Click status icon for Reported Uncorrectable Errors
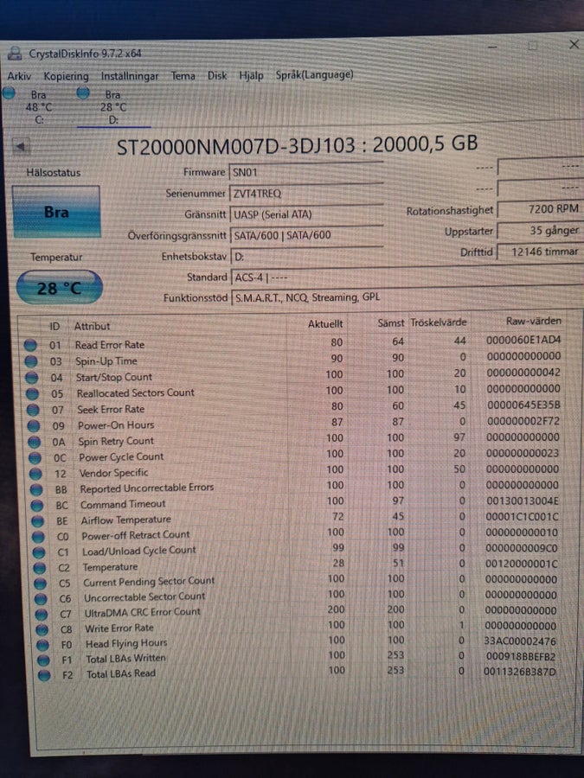The width and height of the screenshot is (584, 778). 36,489
